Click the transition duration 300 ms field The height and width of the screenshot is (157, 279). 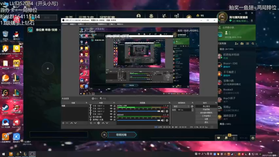point(184,110)
